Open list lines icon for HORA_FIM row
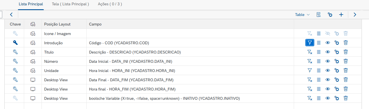 coord(319,89)
